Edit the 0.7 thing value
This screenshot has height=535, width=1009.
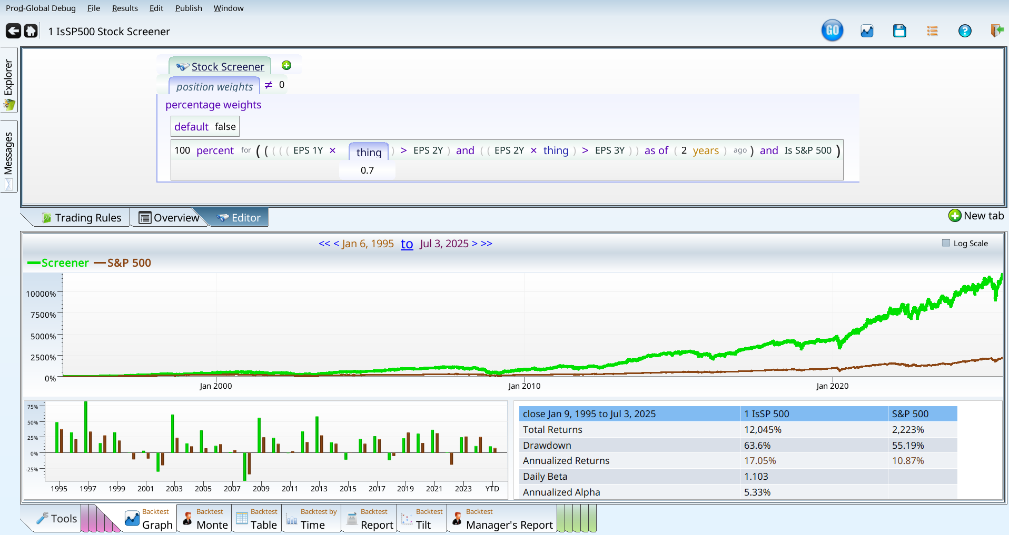tap(367, 170)
